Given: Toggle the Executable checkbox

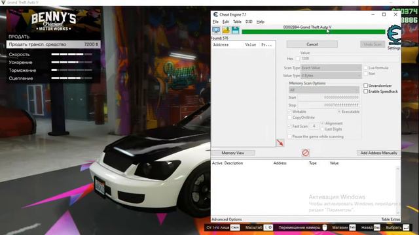Looking at the screenshot, I should (339, 112).
